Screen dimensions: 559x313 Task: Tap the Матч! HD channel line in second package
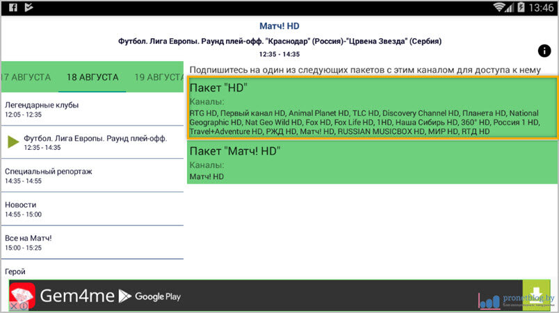pos(206,176)
